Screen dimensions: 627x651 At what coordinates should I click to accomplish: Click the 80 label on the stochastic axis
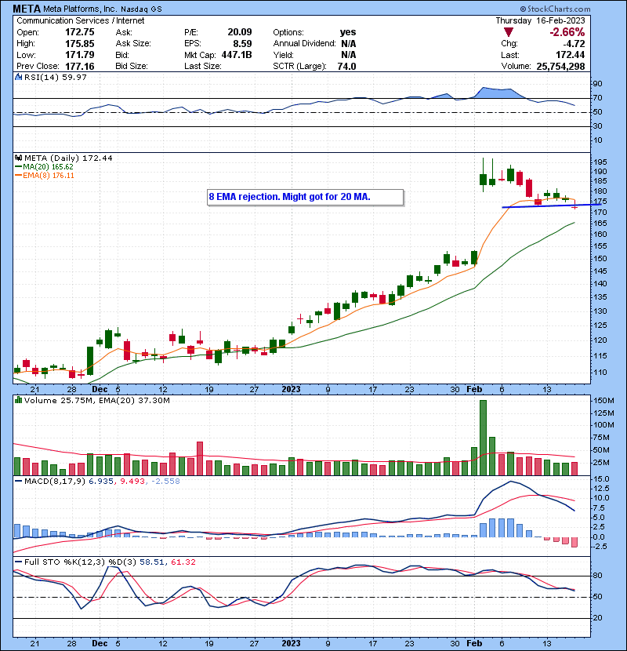pyautogui.click(x=597, y=576)
